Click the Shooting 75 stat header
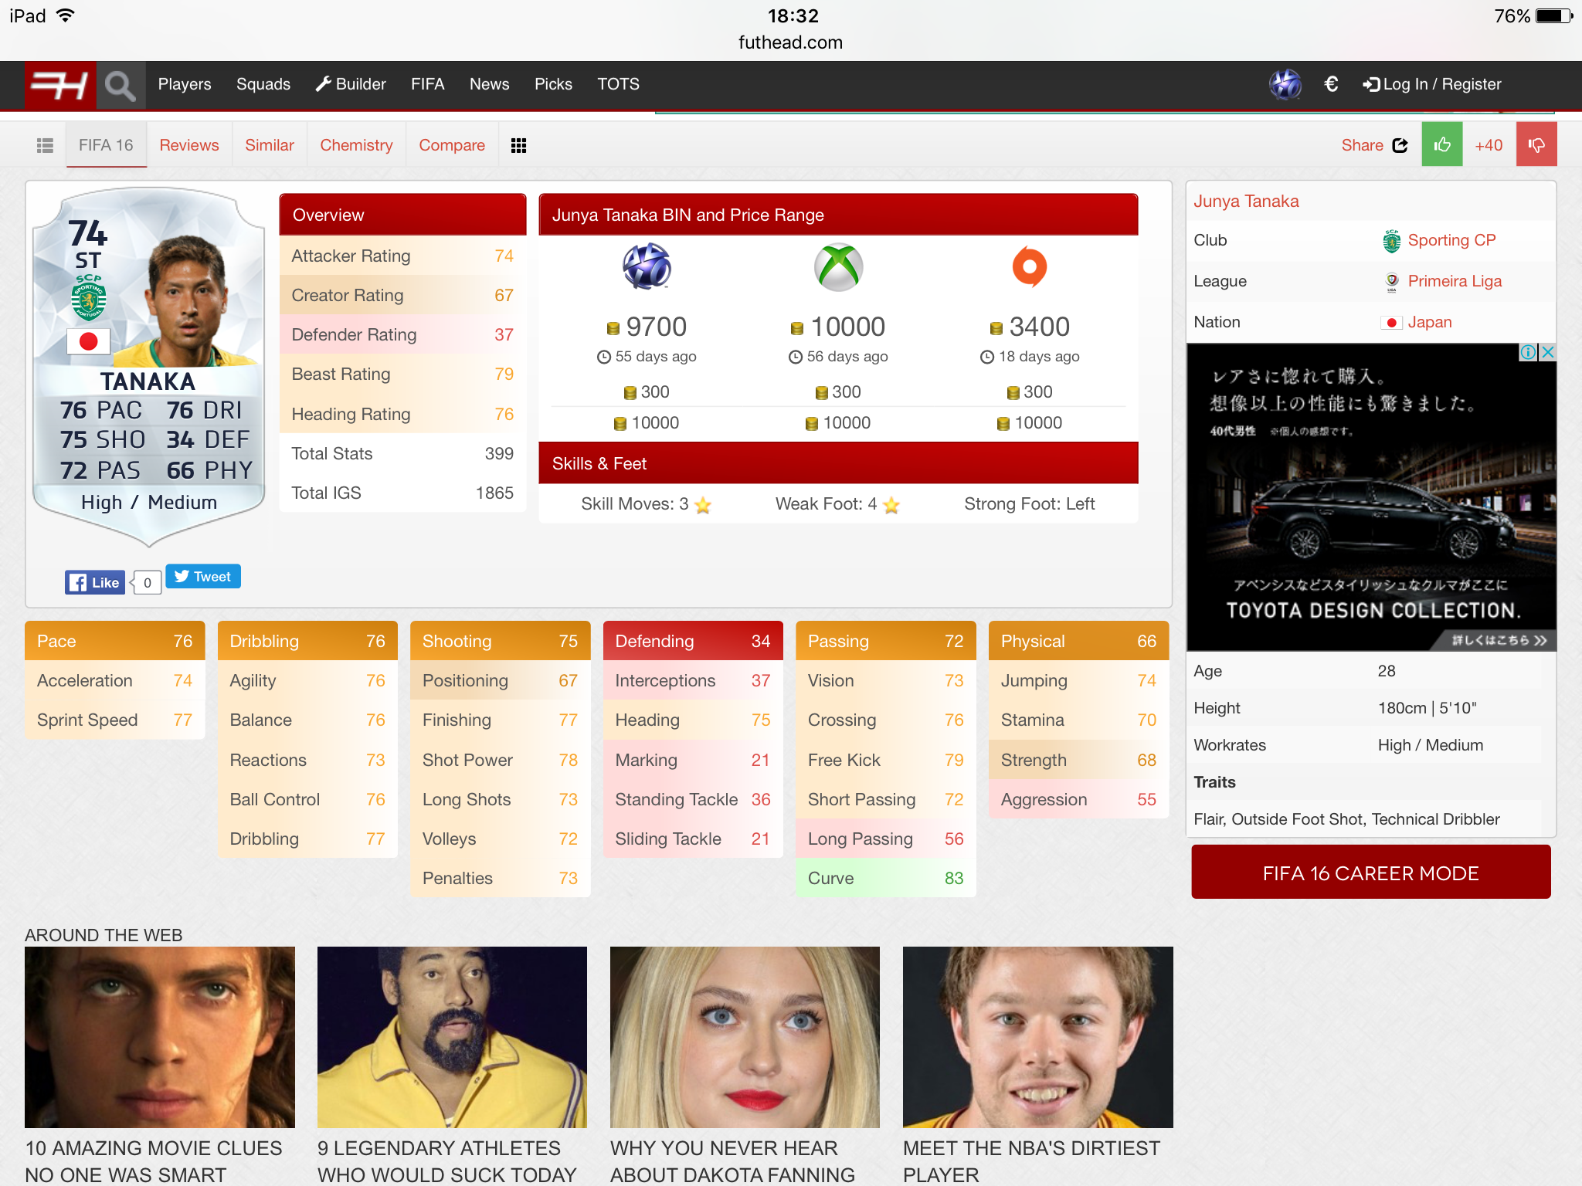The width and height of the screenshot is (1582, 1186). (x=501, y=641)
